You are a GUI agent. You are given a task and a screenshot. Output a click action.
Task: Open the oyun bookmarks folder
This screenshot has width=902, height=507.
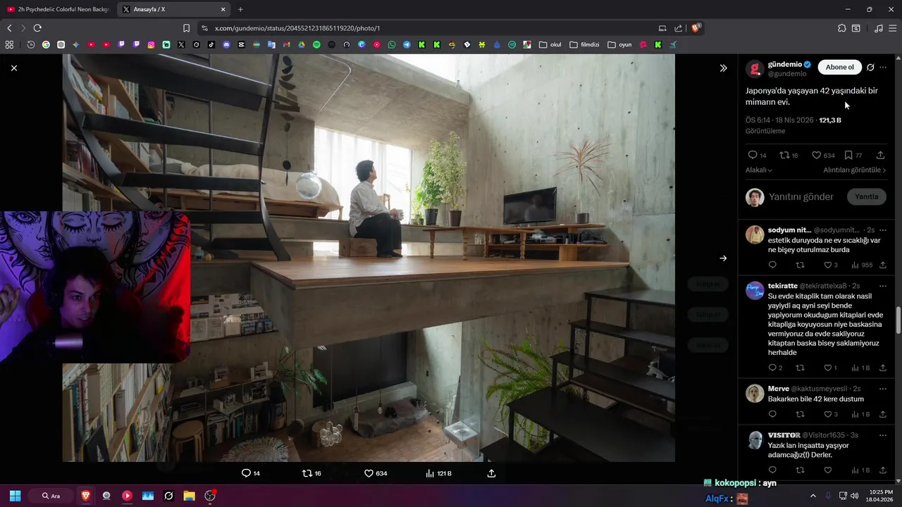click(619, 44)
